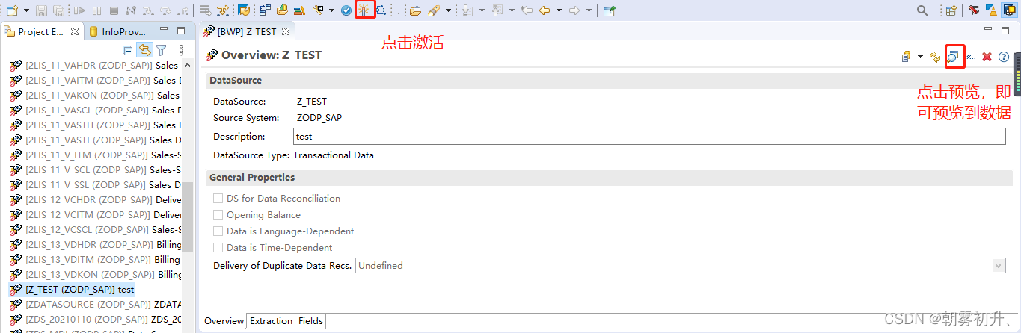Tick DS for Data Reconciliation checkbox
This screenshot has height=333, width=1021.
coord(218,199)
